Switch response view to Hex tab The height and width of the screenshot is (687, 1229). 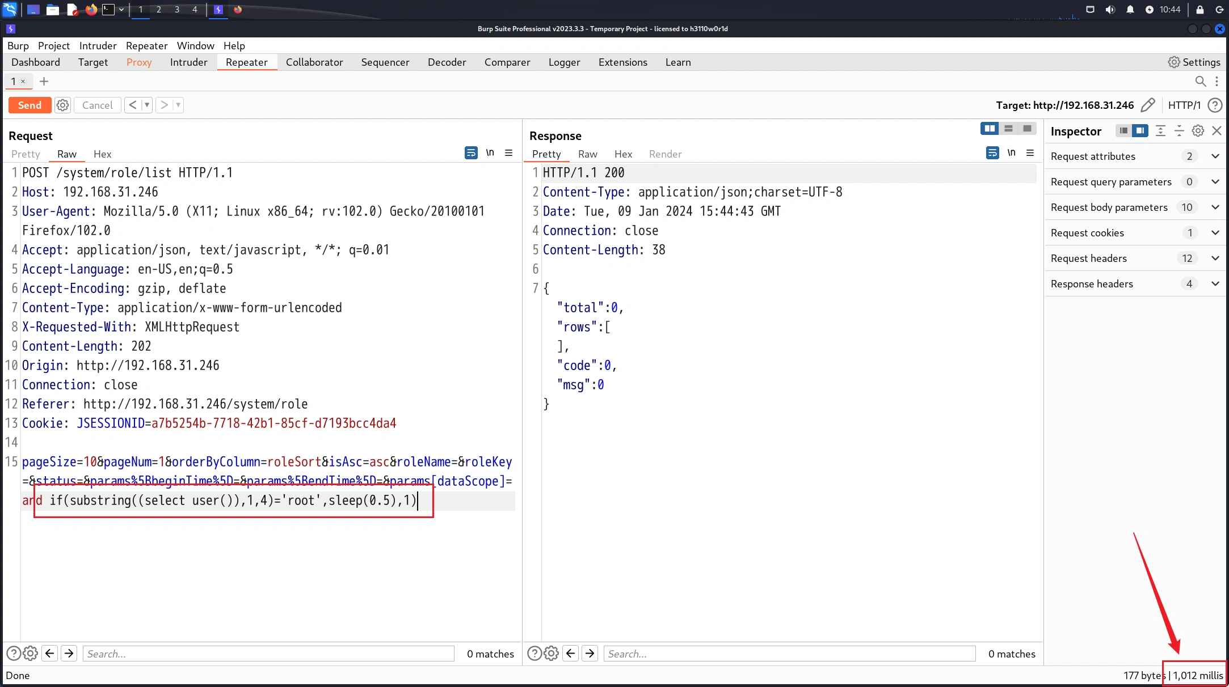pos(622,154)
